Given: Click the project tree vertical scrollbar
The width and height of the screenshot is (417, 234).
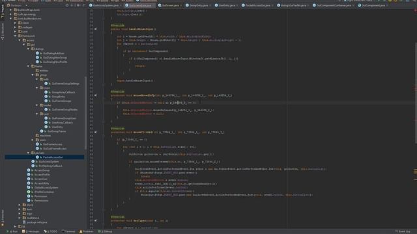Looking at the screenshot, I should point(85,112).
